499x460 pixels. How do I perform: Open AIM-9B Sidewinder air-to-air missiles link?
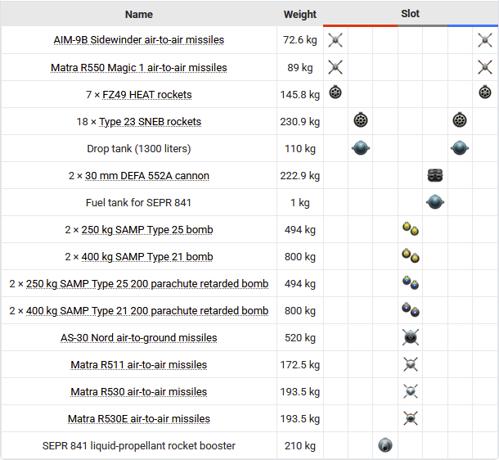(139, 40)
